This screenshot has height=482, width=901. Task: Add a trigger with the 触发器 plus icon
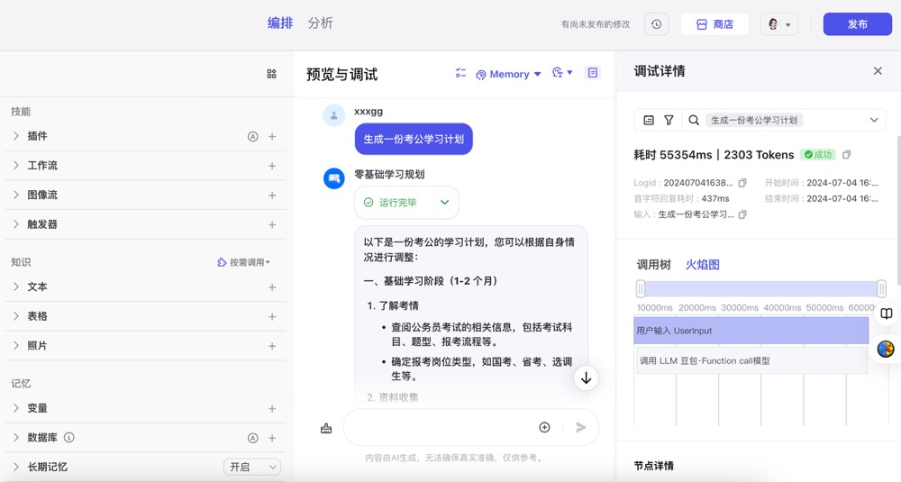[x=272, y=224]
